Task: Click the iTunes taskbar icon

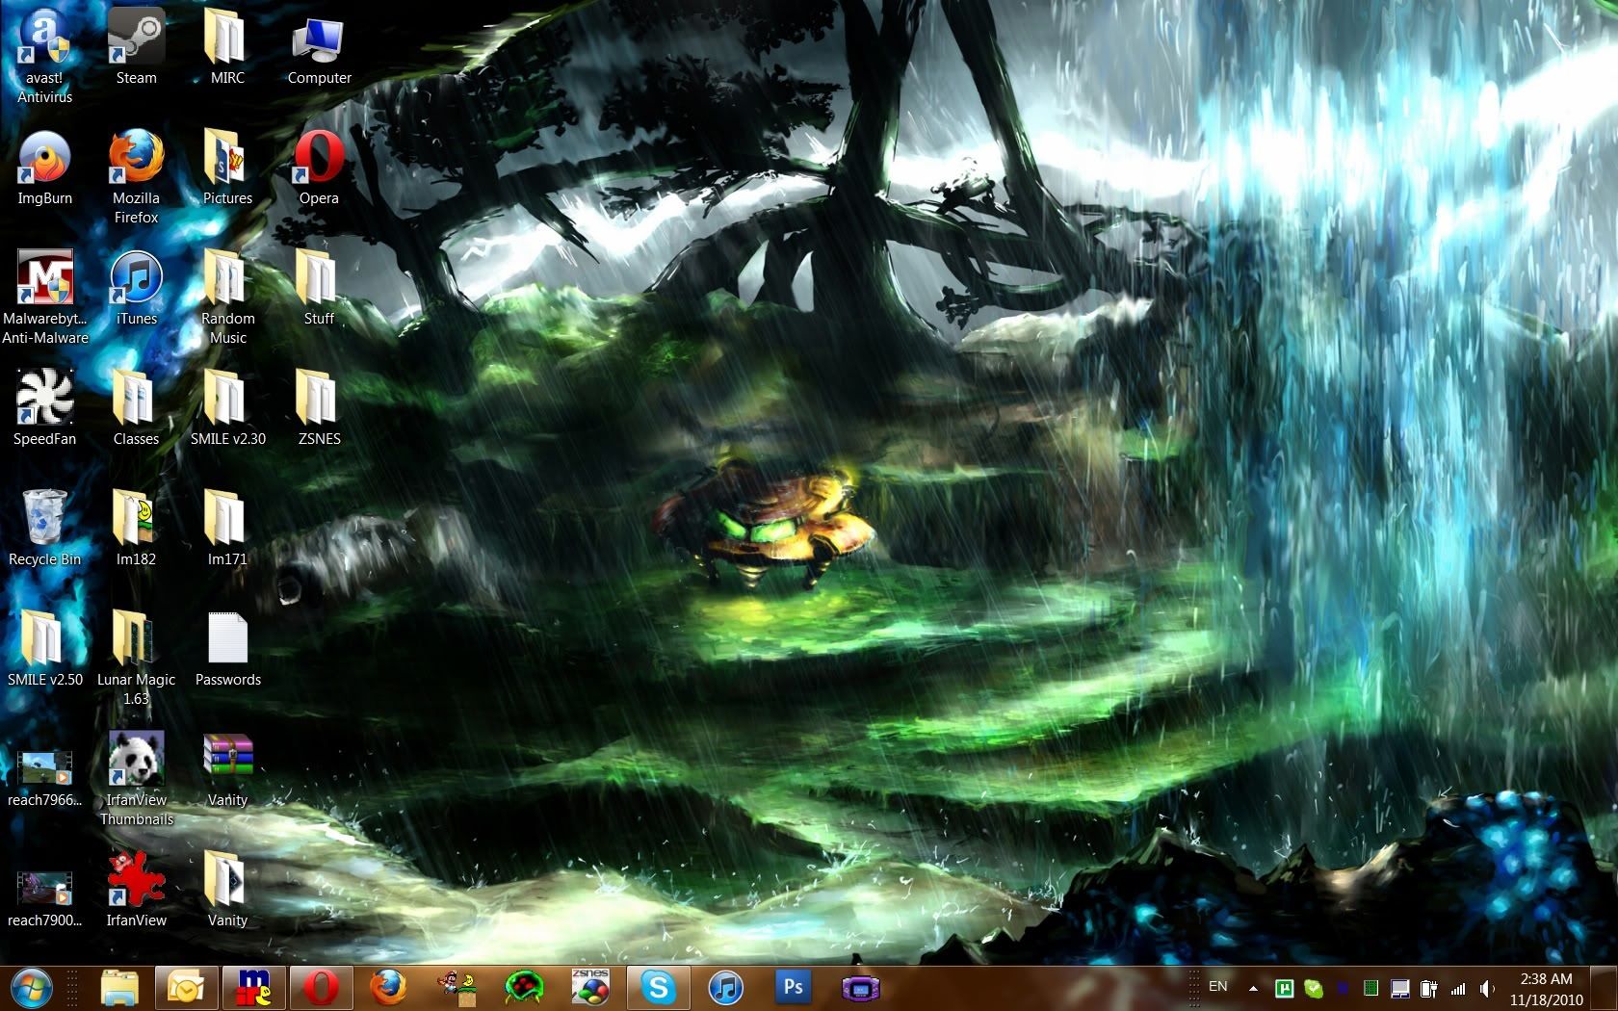Action: pyautogui.click(x=725, y=988)
